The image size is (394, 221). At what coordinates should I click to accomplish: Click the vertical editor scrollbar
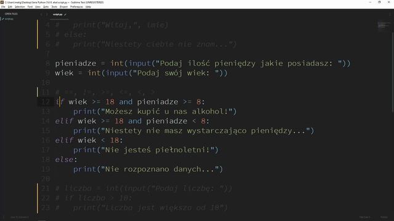pos(392,72)
